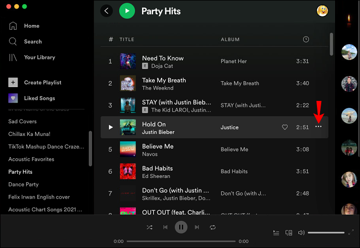Open the Sad Covers playlist
Image resolution: width=360 pixels, height=248 pixels.
22,121
